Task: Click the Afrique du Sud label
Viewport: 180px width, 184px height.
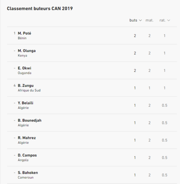Action: pyautogui.click(x=29, y=90)
